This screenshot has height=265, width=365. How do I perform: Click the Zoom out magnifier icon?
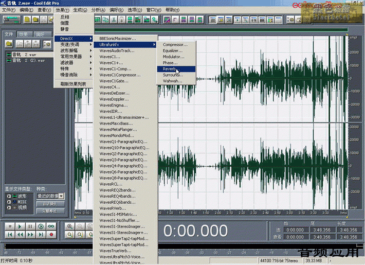pos(80,226)
